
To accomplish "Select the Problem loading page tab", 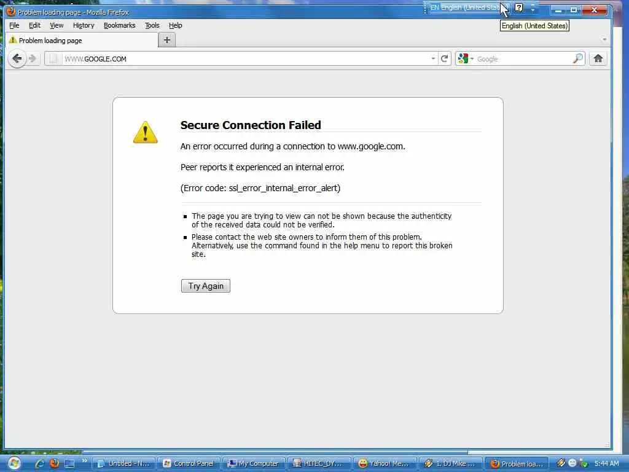I will click(x=81, y=40).
